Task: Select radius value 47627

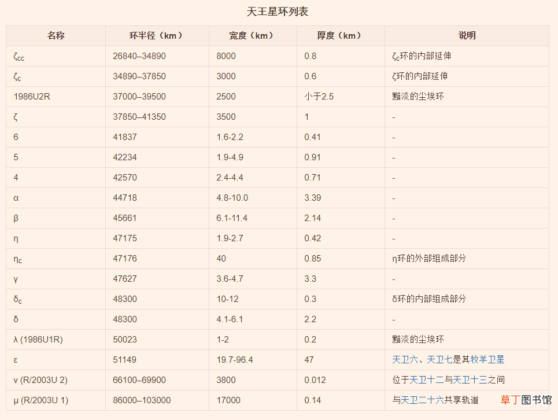Action: (125, 279)
